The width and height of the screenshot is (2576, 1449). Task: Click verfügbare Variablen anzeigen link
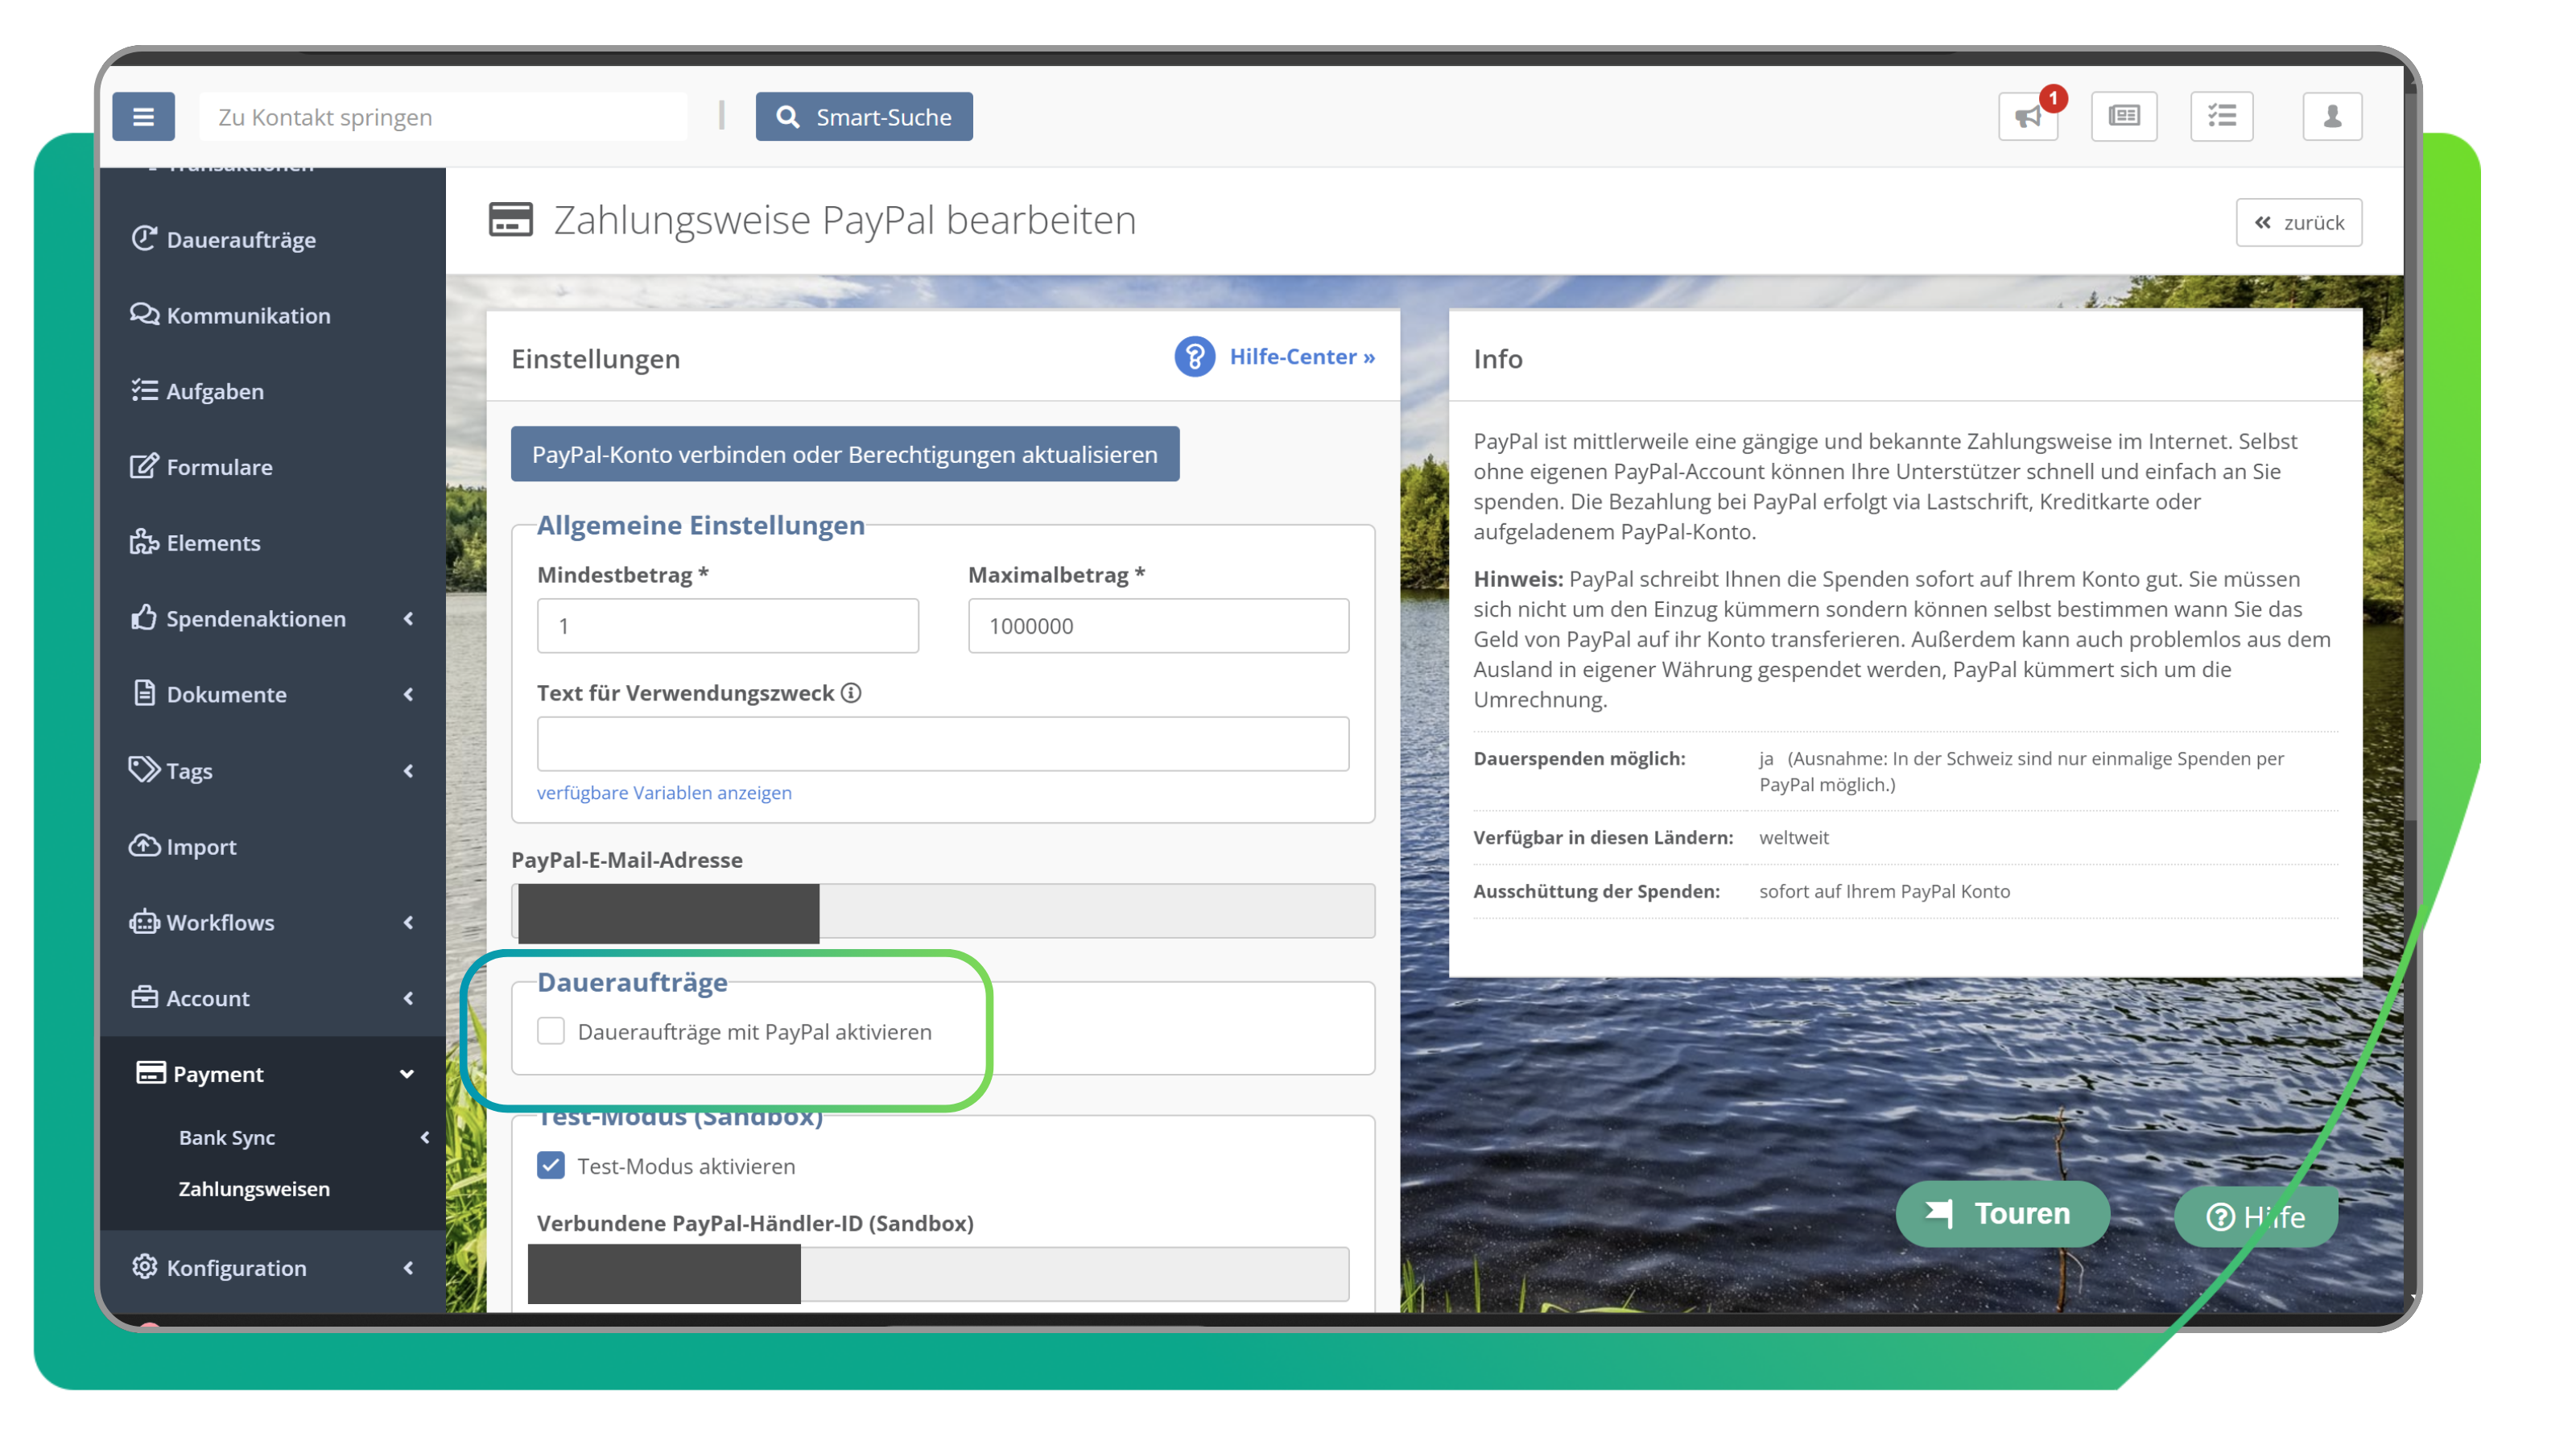(664, 793)
